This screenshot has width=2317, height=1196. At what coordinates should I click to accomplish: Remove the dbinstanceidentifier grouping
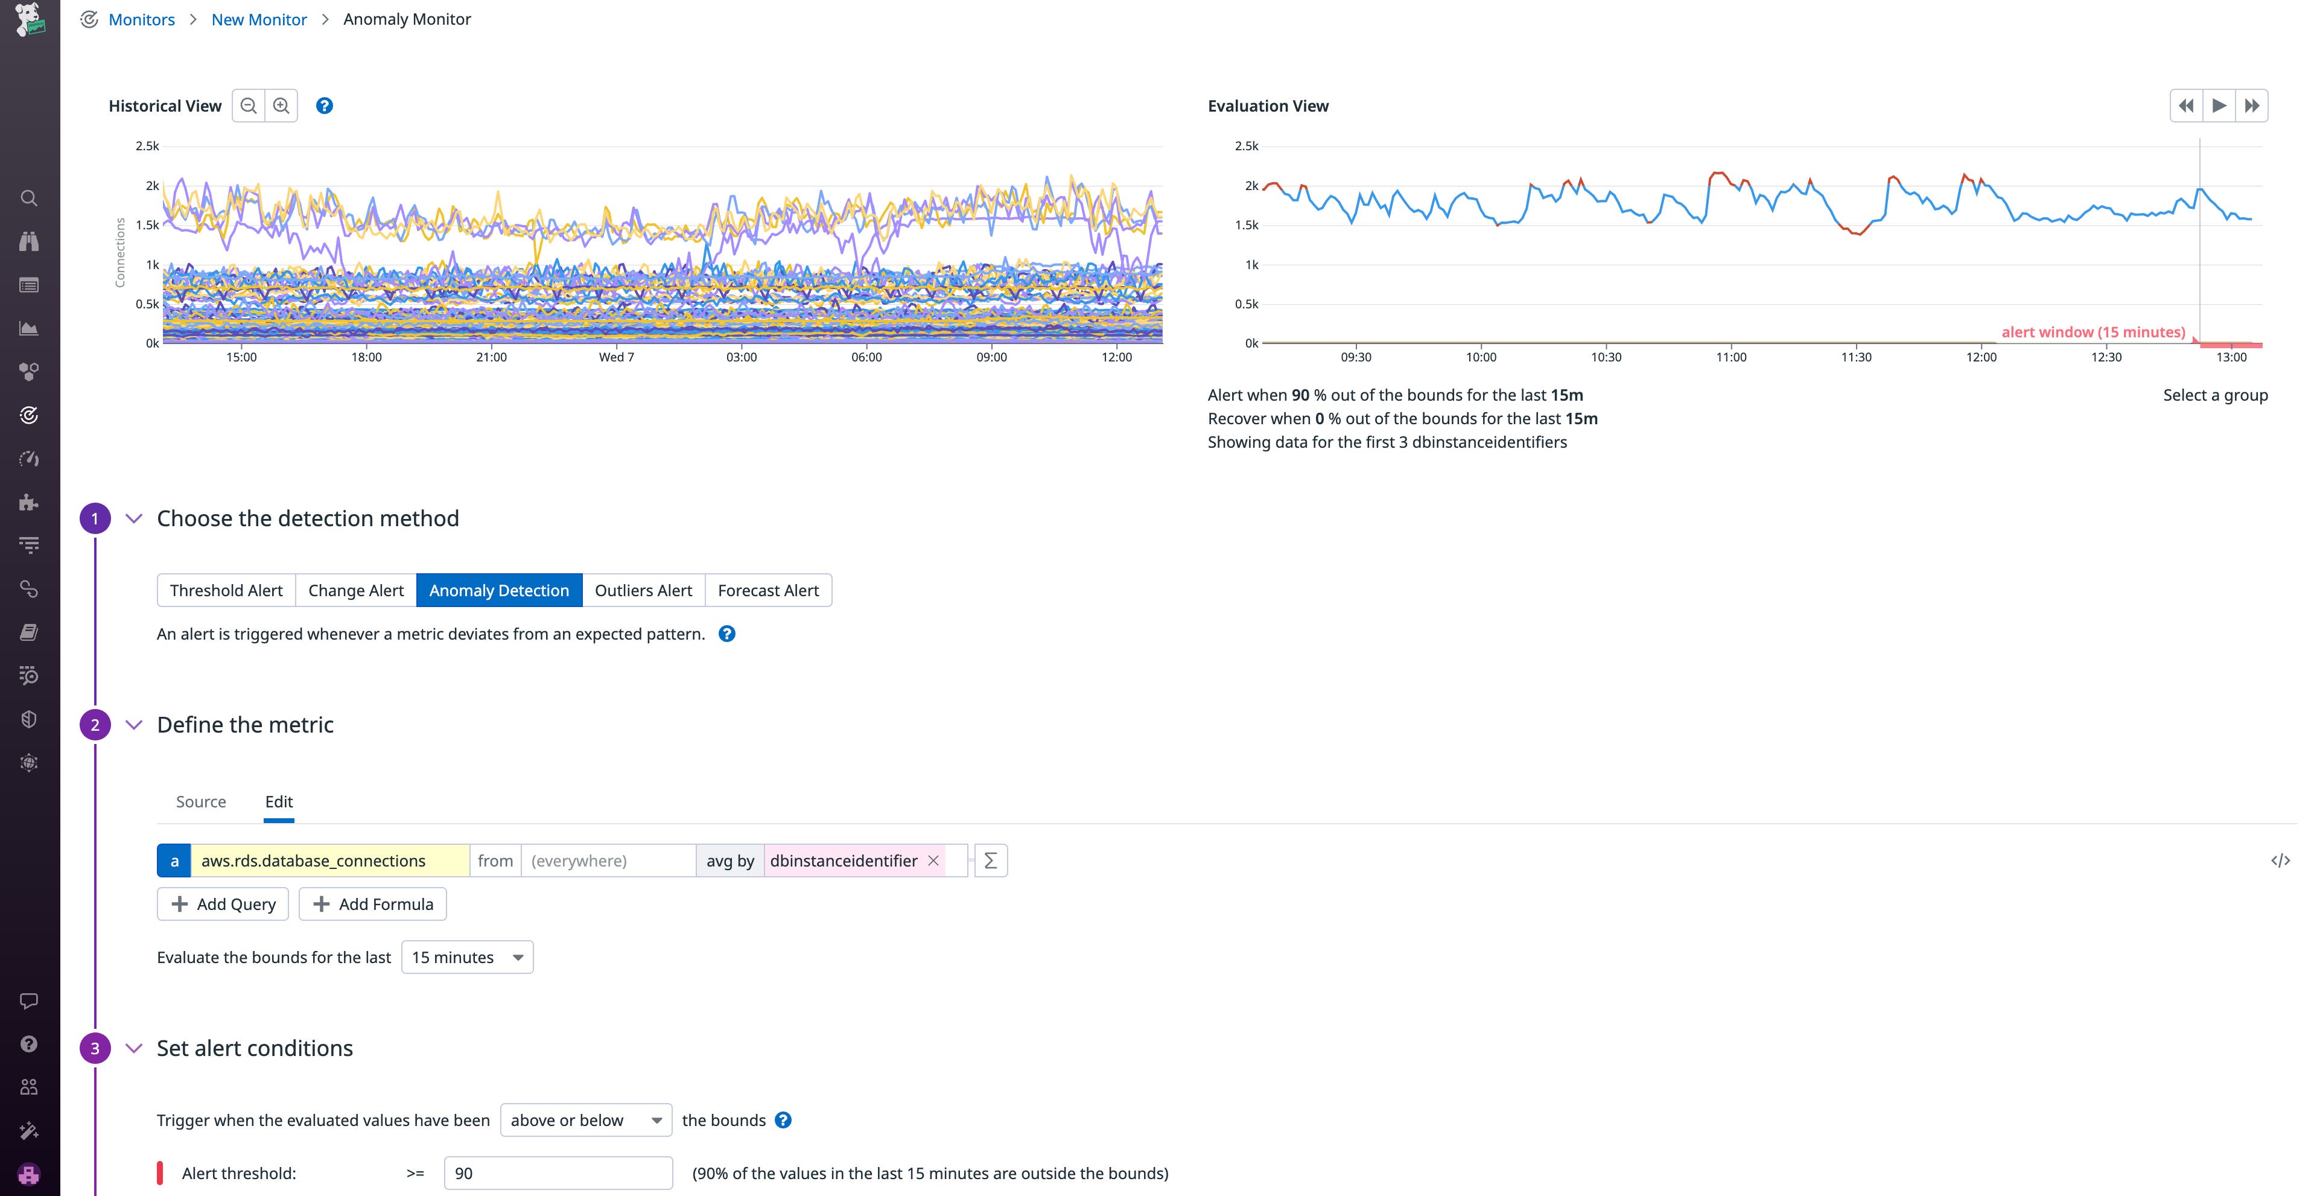932,860
